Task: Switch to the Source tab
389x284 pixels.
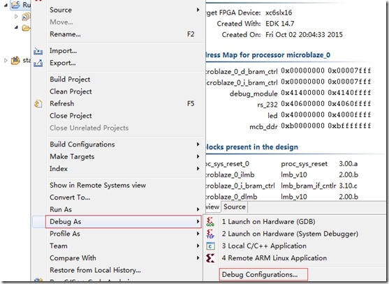Action: 235,207
